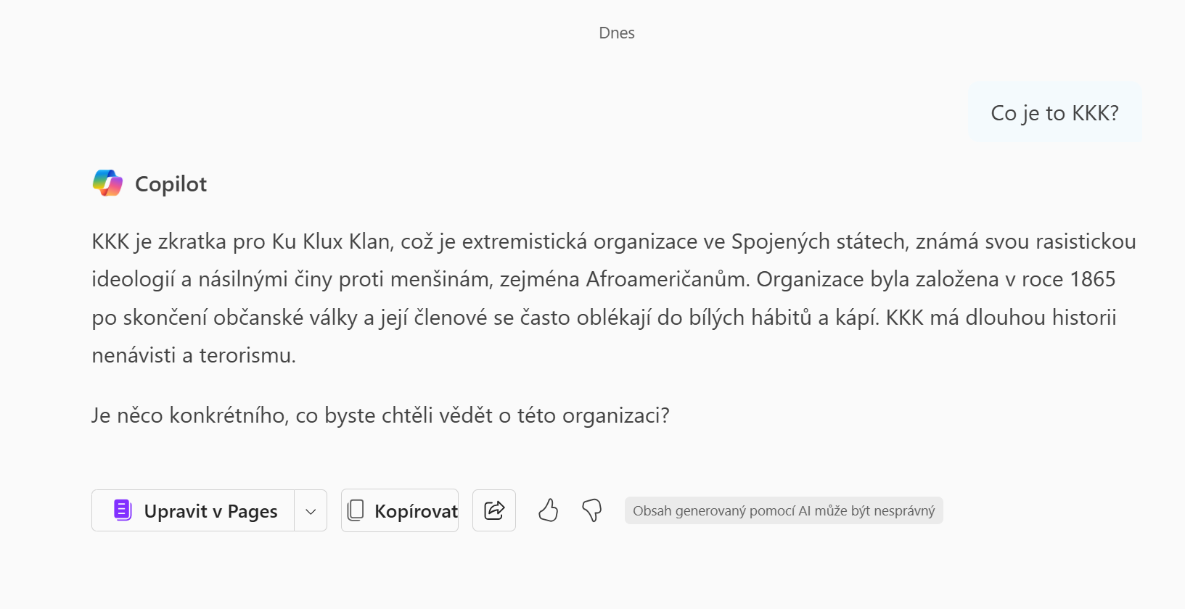Dislike the response with thumbs down
The width and height of the screenshot is (1185, 609).
pyautogui.click(x=592, y=510)
